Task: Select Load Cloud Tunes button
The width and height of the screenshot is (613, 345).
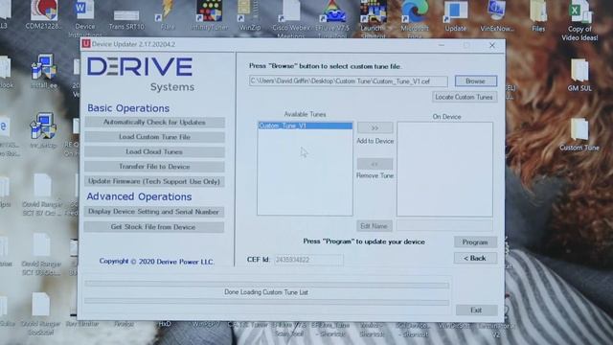Action: 154,151
